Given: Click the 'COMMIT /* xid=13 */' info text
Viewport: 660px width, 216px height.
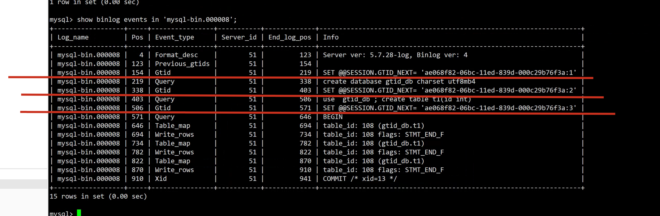Looking at the screenshot, I should click(x=360, y=179).
